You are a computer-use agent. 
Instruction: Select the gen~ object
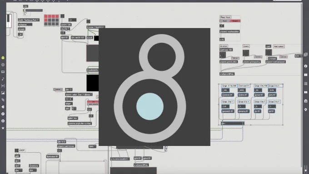233,124
